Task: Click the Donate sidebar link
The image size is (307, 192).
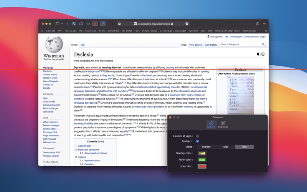Action: click(x=46, y=88)
